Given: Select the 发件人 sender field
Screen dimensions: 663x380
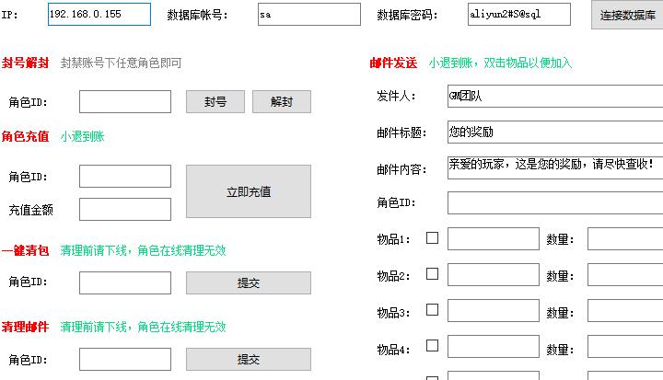Looking at the screenshot, I should click(555, 96).
